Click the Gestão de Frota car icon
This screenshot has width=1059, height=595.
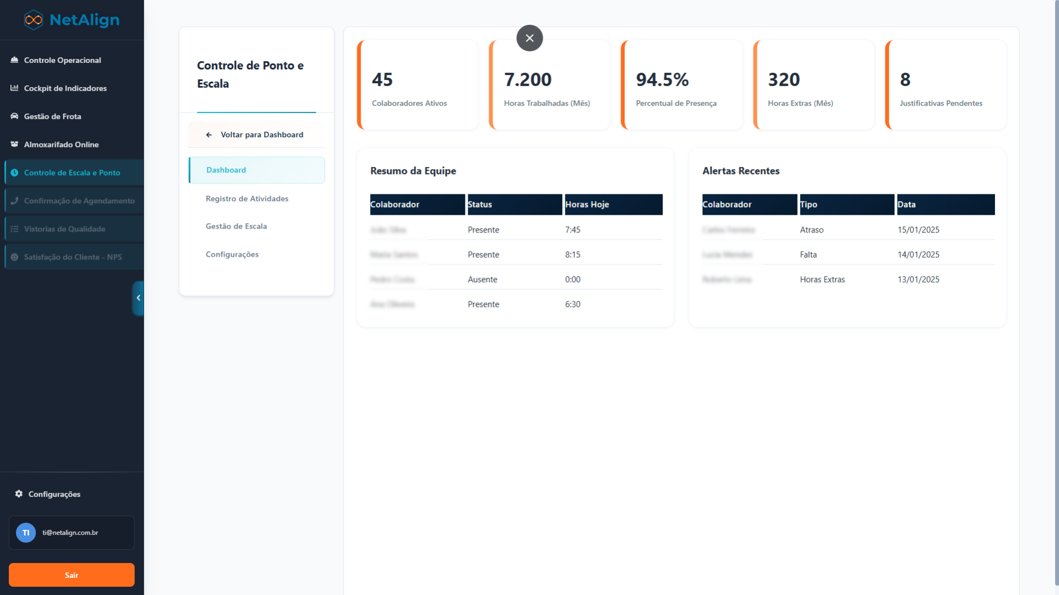(x=14, y=116)
